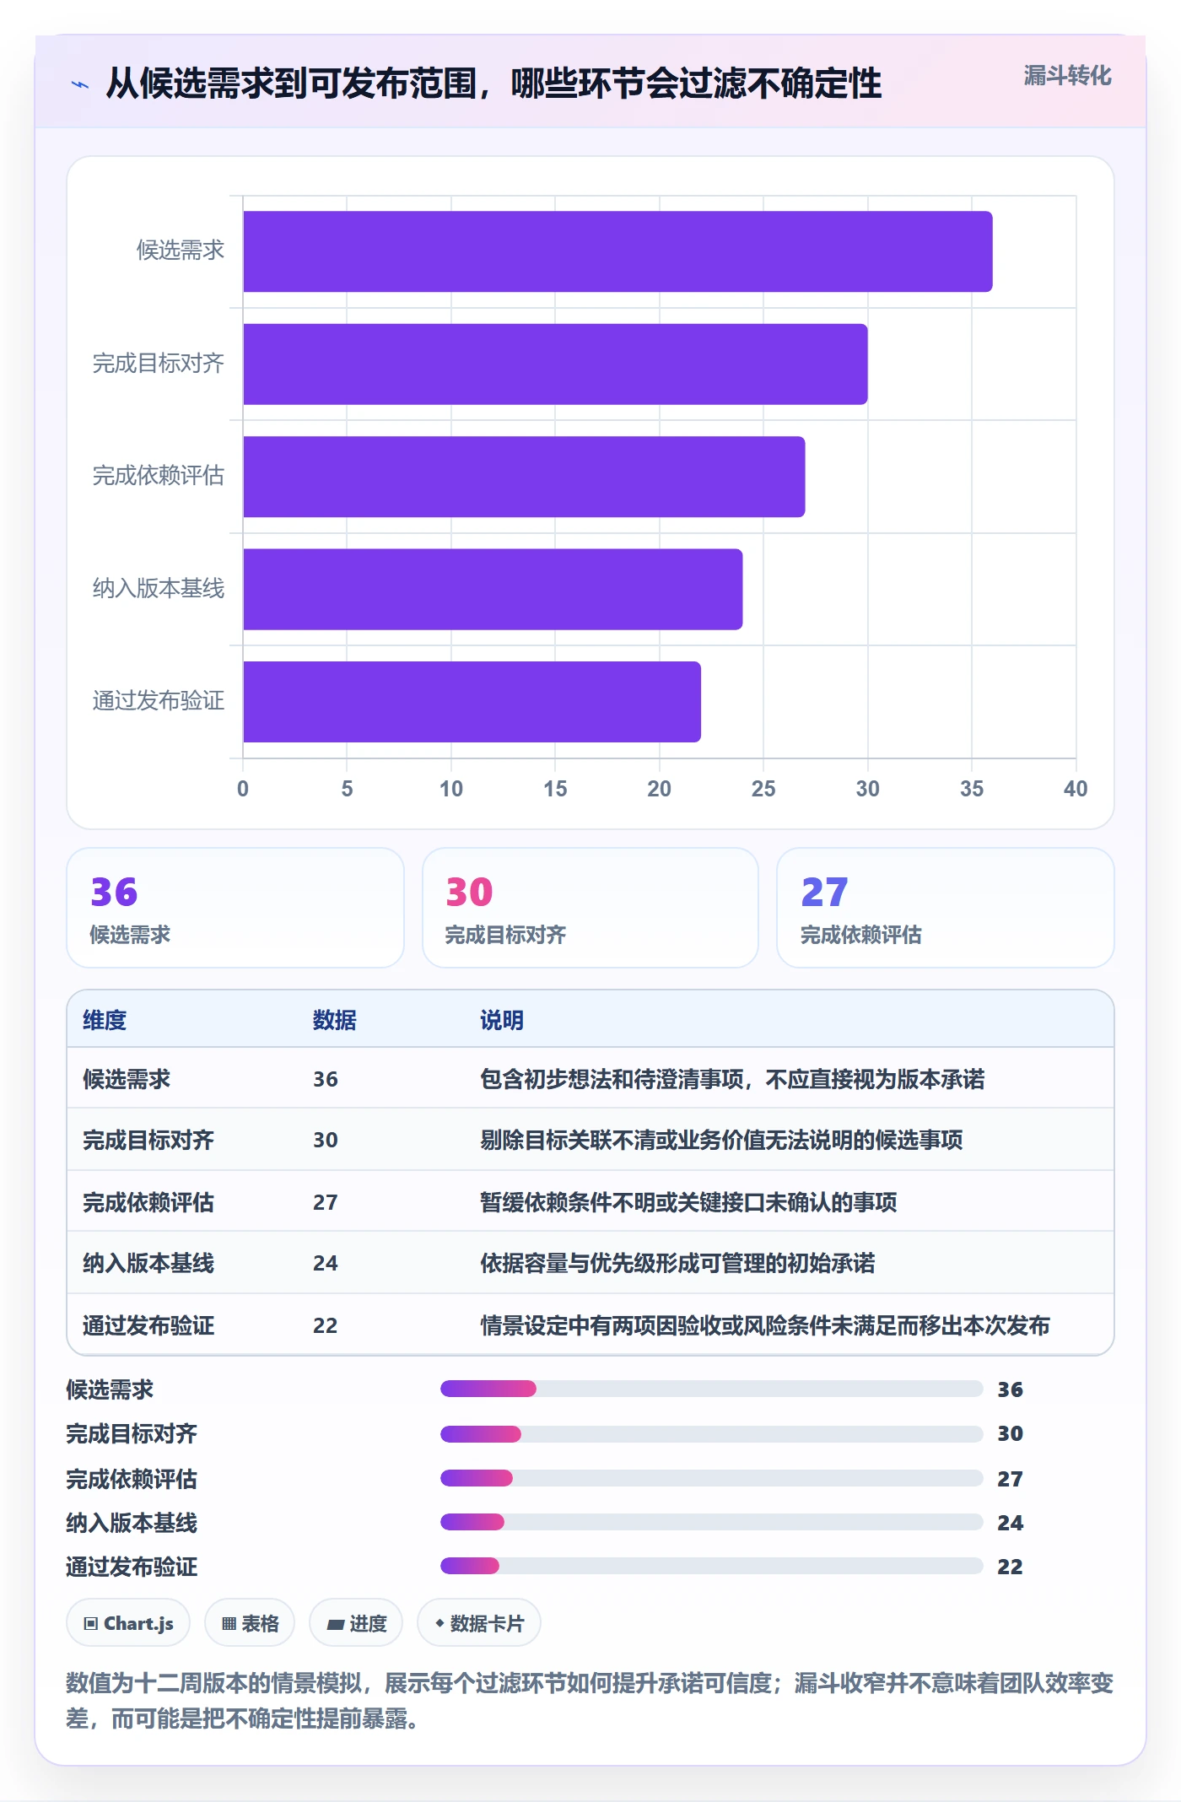Select the 纳入版本基线 progress bar
This screenshot has width=1181, height=1802.
click(x=711, y=1522)
